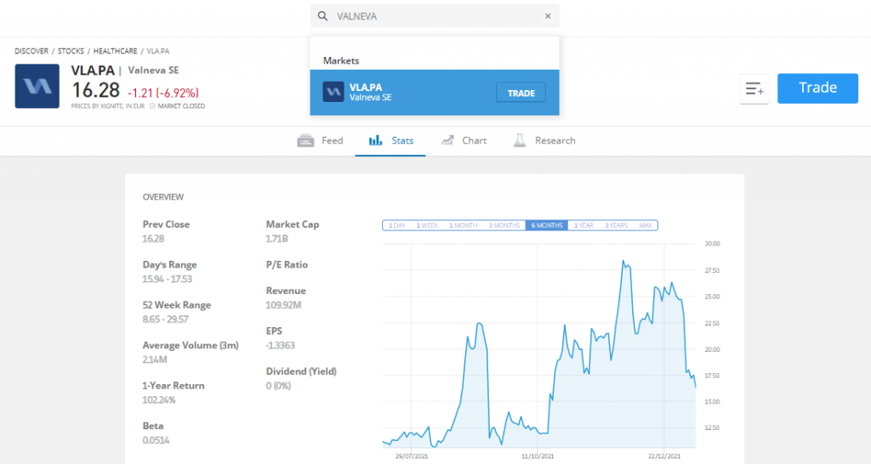This screenshot has width=871, height=464.
Task: Go to STOCKS breadcrumb
Action: (71, 51)
